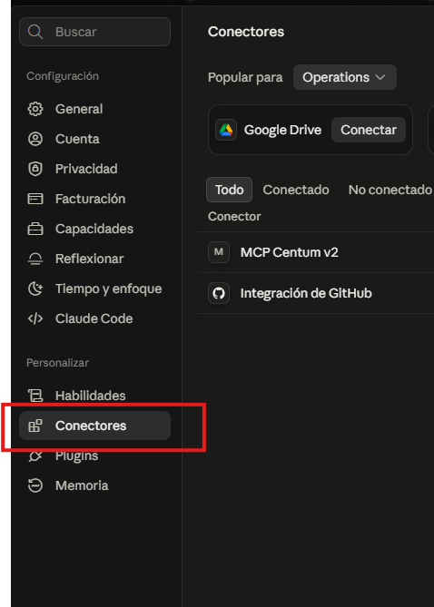Screen dimensions: 434x607
Task: Open Tiempo y enfoque moon icon
Action: coord(35,289)
